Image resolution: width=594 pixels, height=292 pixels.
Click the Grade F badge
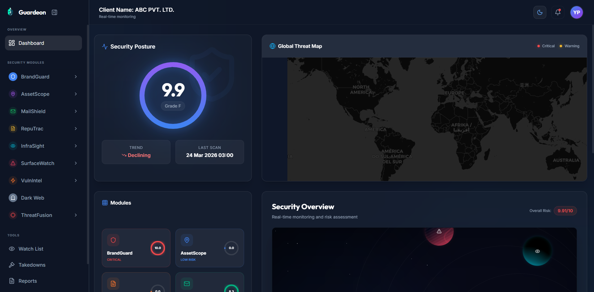173,106
